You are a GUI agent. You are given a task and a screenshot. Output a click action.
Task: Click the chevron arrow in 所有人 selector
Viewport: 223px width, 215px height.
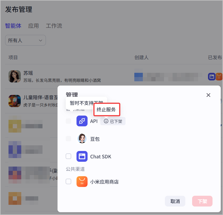coord(41,41)
